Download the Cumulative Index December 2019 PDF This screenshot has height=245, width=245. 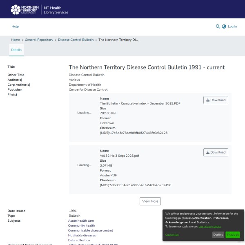click(216, 100)
